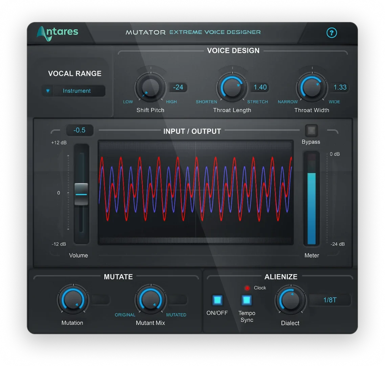Click the MUTATOR title text
385x366 pixels.
tap(145, 32)
